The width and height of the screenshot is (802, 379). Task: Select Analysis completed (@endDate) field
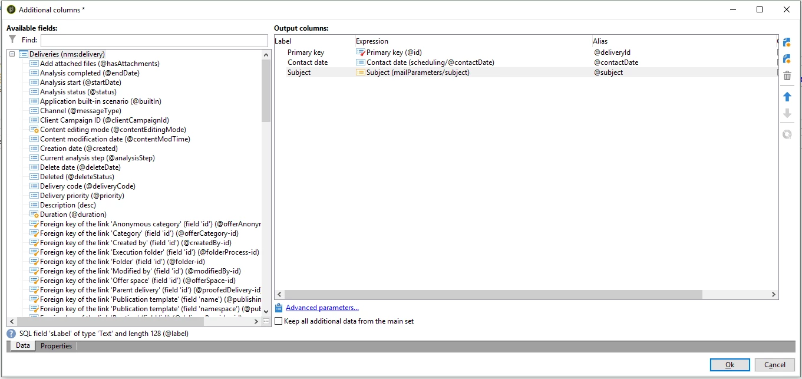[90, 73]
